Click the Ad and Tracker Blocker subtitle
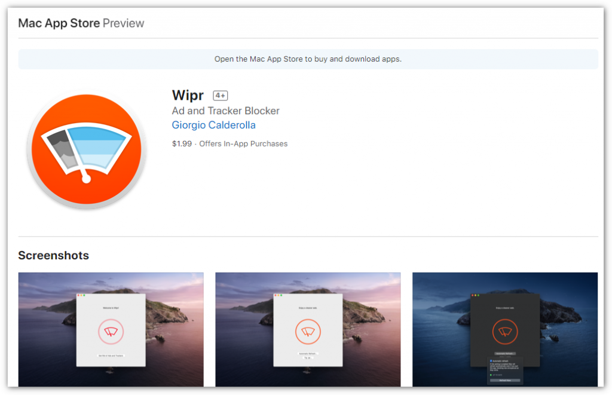Screen dimensions: 612x395 pyautogui.click(x=225, y=111)
